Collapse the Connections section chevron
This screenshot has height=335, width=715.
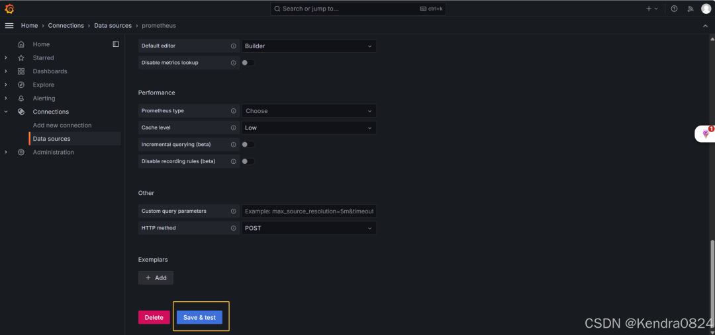[6, 112]
